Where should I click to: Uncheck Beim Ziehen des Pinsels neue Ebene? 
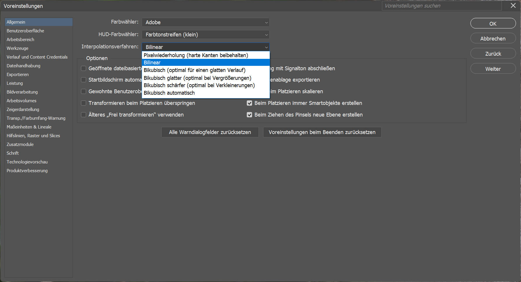click(x=250, y=115)
